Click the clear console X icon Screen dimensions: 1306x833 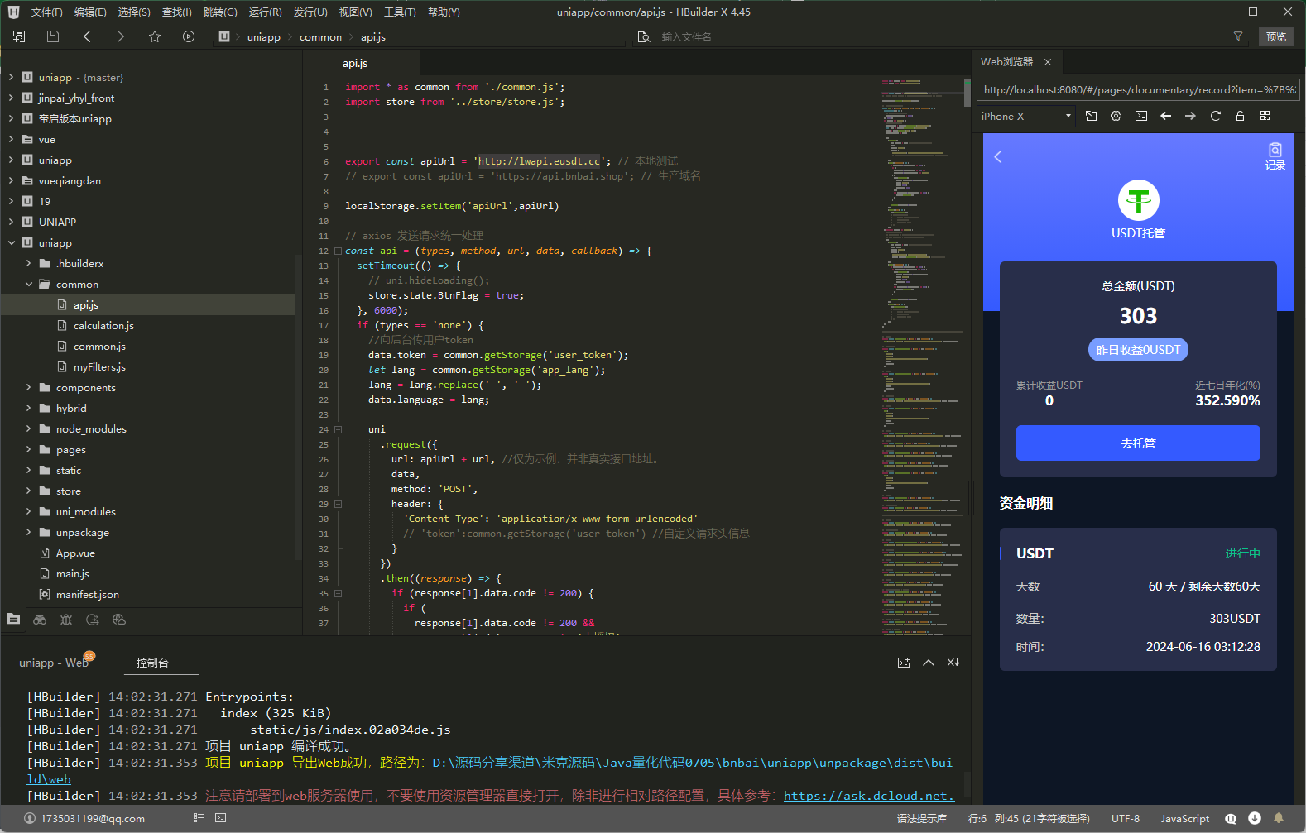tap(953, 663)
